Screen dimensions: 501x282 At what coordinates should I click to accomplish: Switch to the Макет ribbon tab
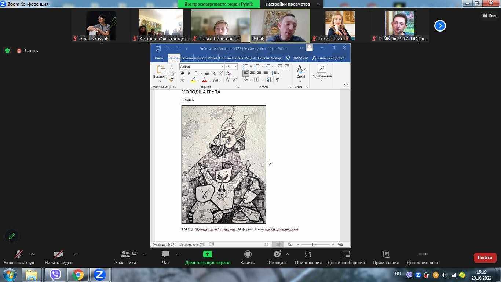(x=212, y=58)
